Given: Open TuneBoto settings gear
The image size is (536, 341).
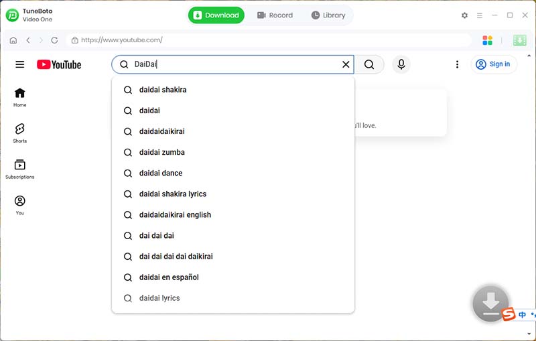Looking at the screenshot, I should click(464, 15).
